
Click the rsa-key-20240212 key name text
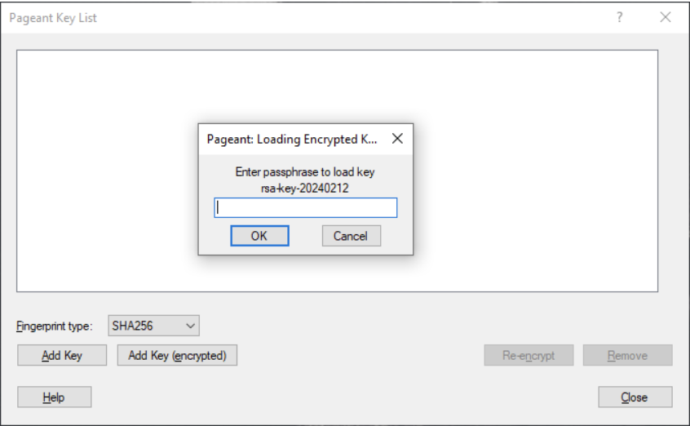pyautogui.click(x=304, y=189)
